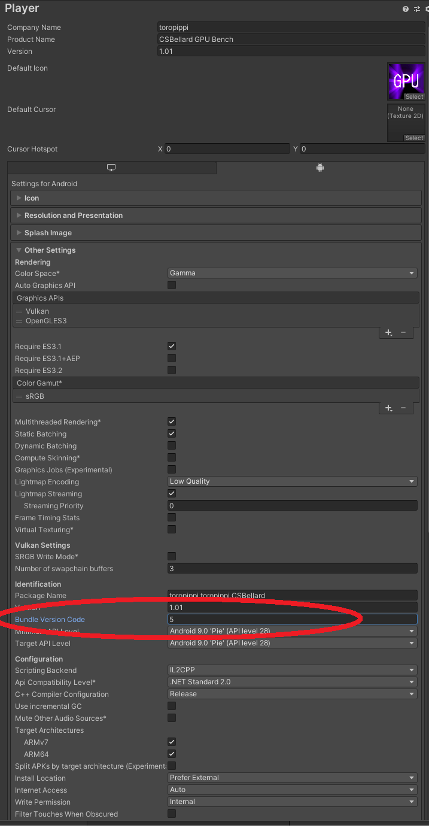
Task: Click the Cursor Hotspot X field
Action: click(x=227, y=149)
